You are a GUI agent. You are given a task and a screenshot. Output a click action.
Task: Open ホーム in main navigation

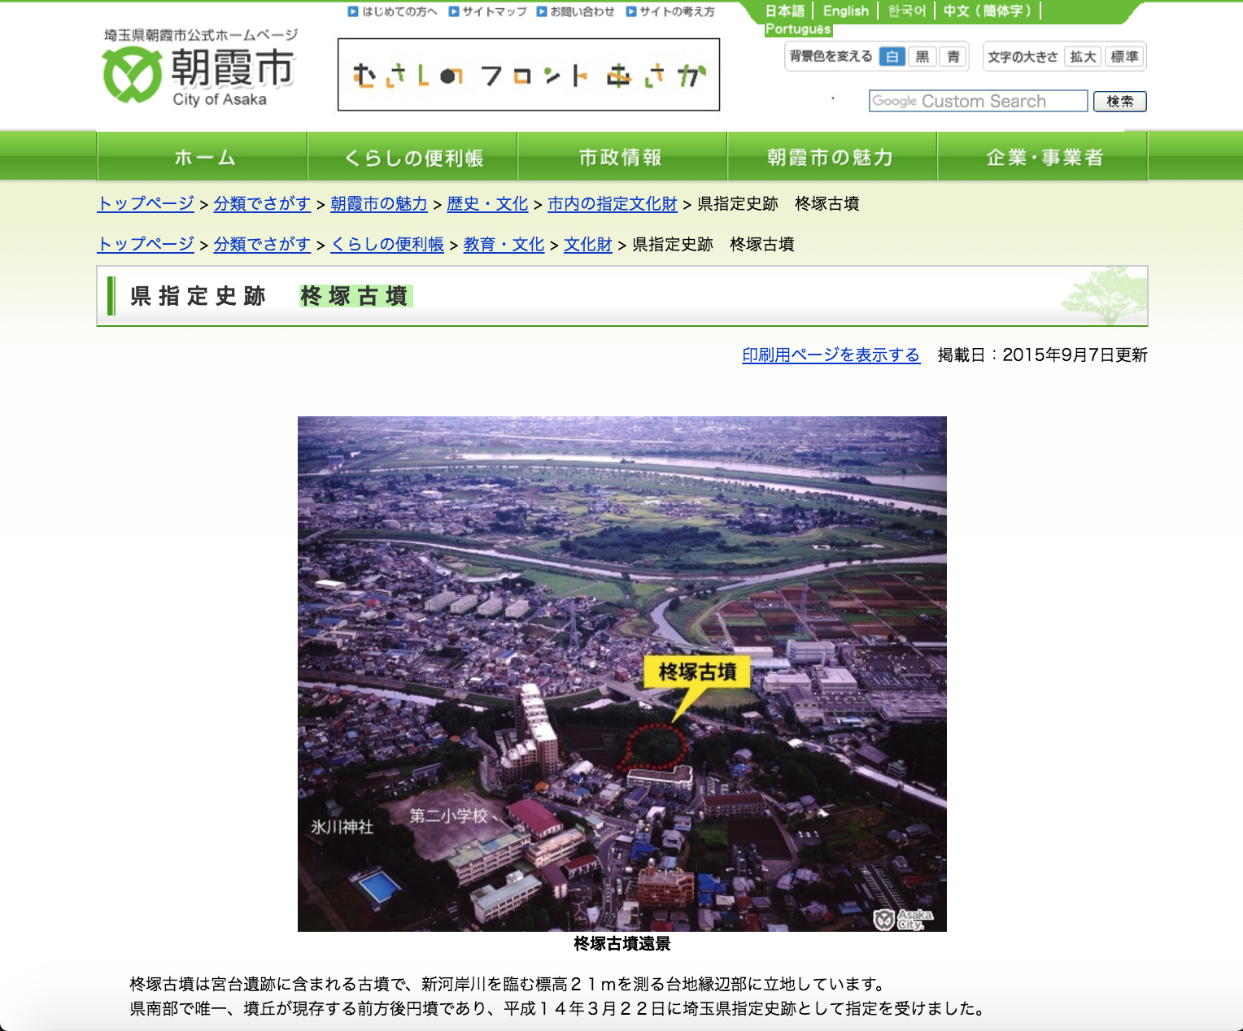(x=203, y=156)
